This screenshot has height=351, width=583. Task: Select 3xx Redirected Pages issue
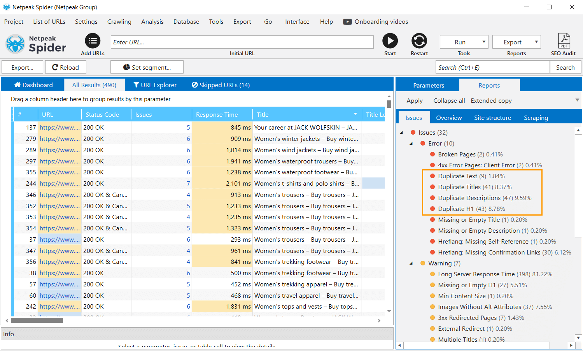pyautogui.click(x=481, y=318)
